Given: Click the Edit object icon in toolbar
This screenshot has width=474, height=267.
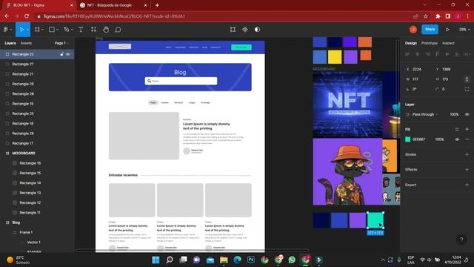Looking at the screenshot, I should 233,30.
